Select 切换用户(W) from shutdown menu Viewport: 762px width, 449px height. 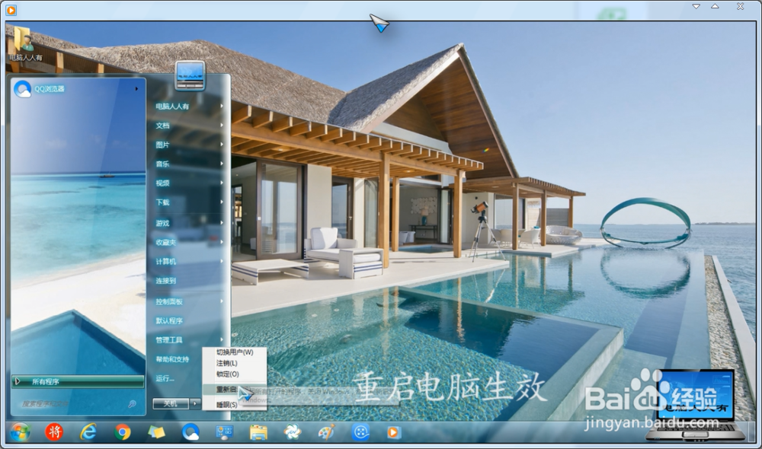click(234, 352)
